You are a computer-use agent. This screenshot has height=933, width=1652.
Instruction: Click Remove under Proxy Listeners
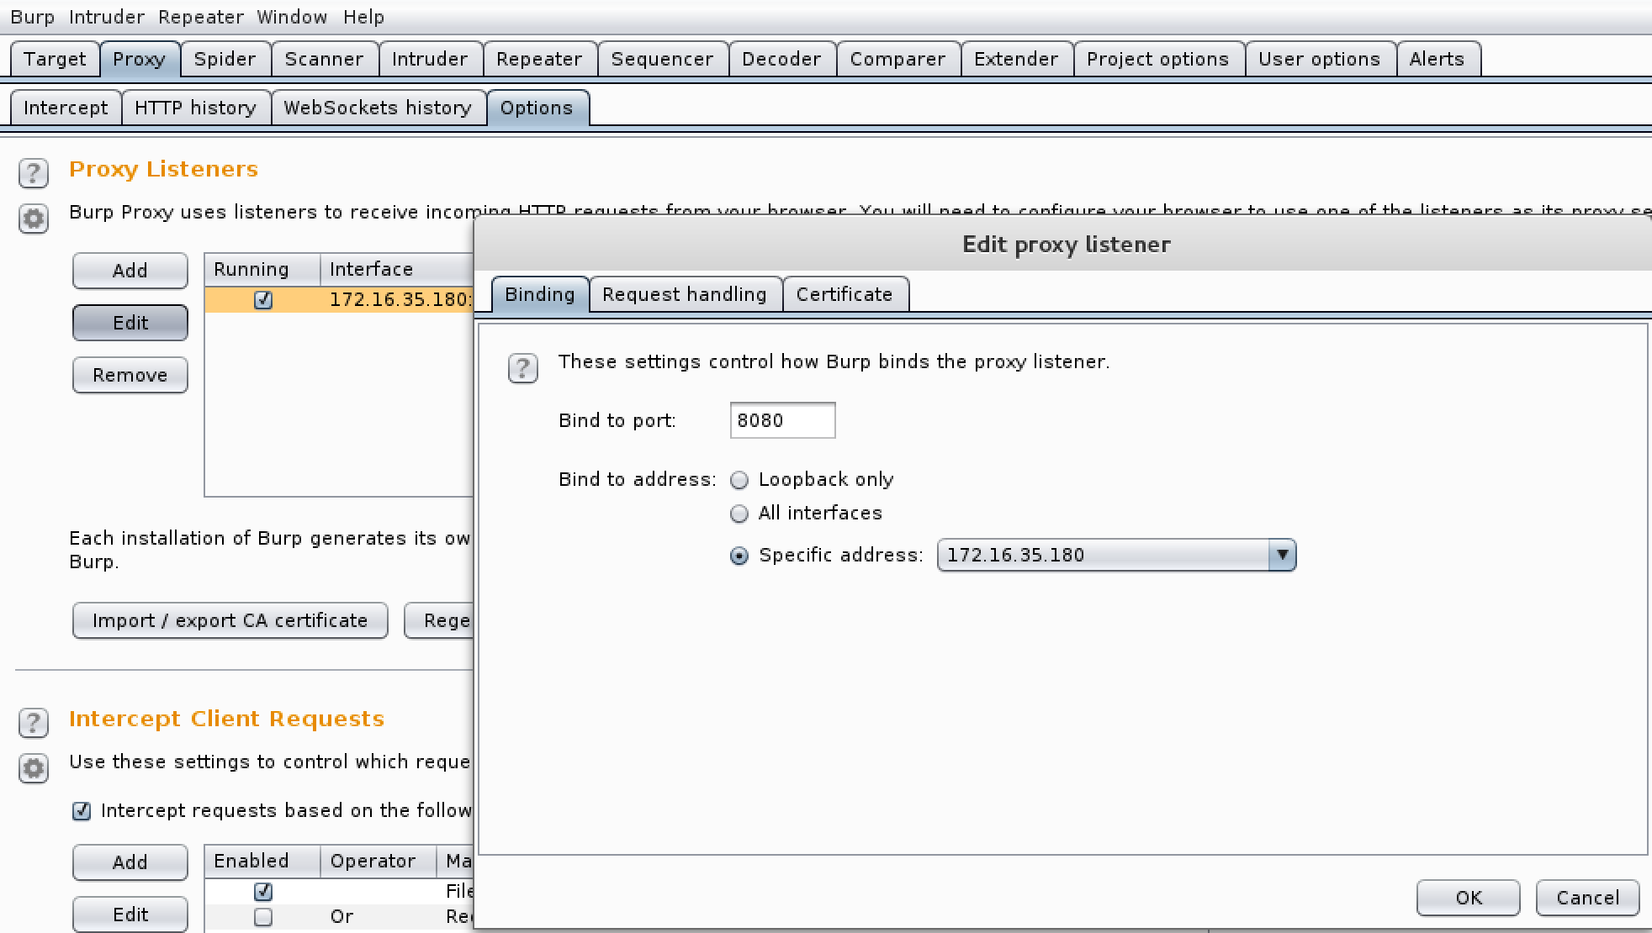[x=130, y=375]
